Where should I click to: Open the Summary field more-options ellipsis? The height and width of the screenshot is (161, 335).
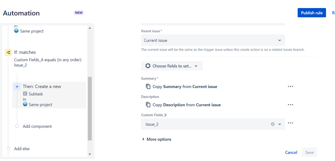coord(290,86)
